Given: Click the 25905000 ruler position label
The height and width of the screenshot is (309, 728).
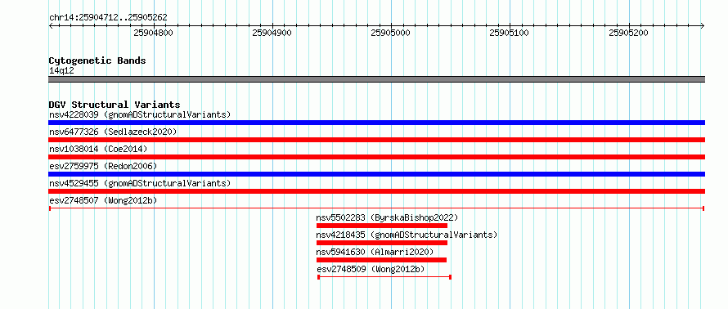Looking at the screenshot, I should pyautogui.click(x=391, y=34).
